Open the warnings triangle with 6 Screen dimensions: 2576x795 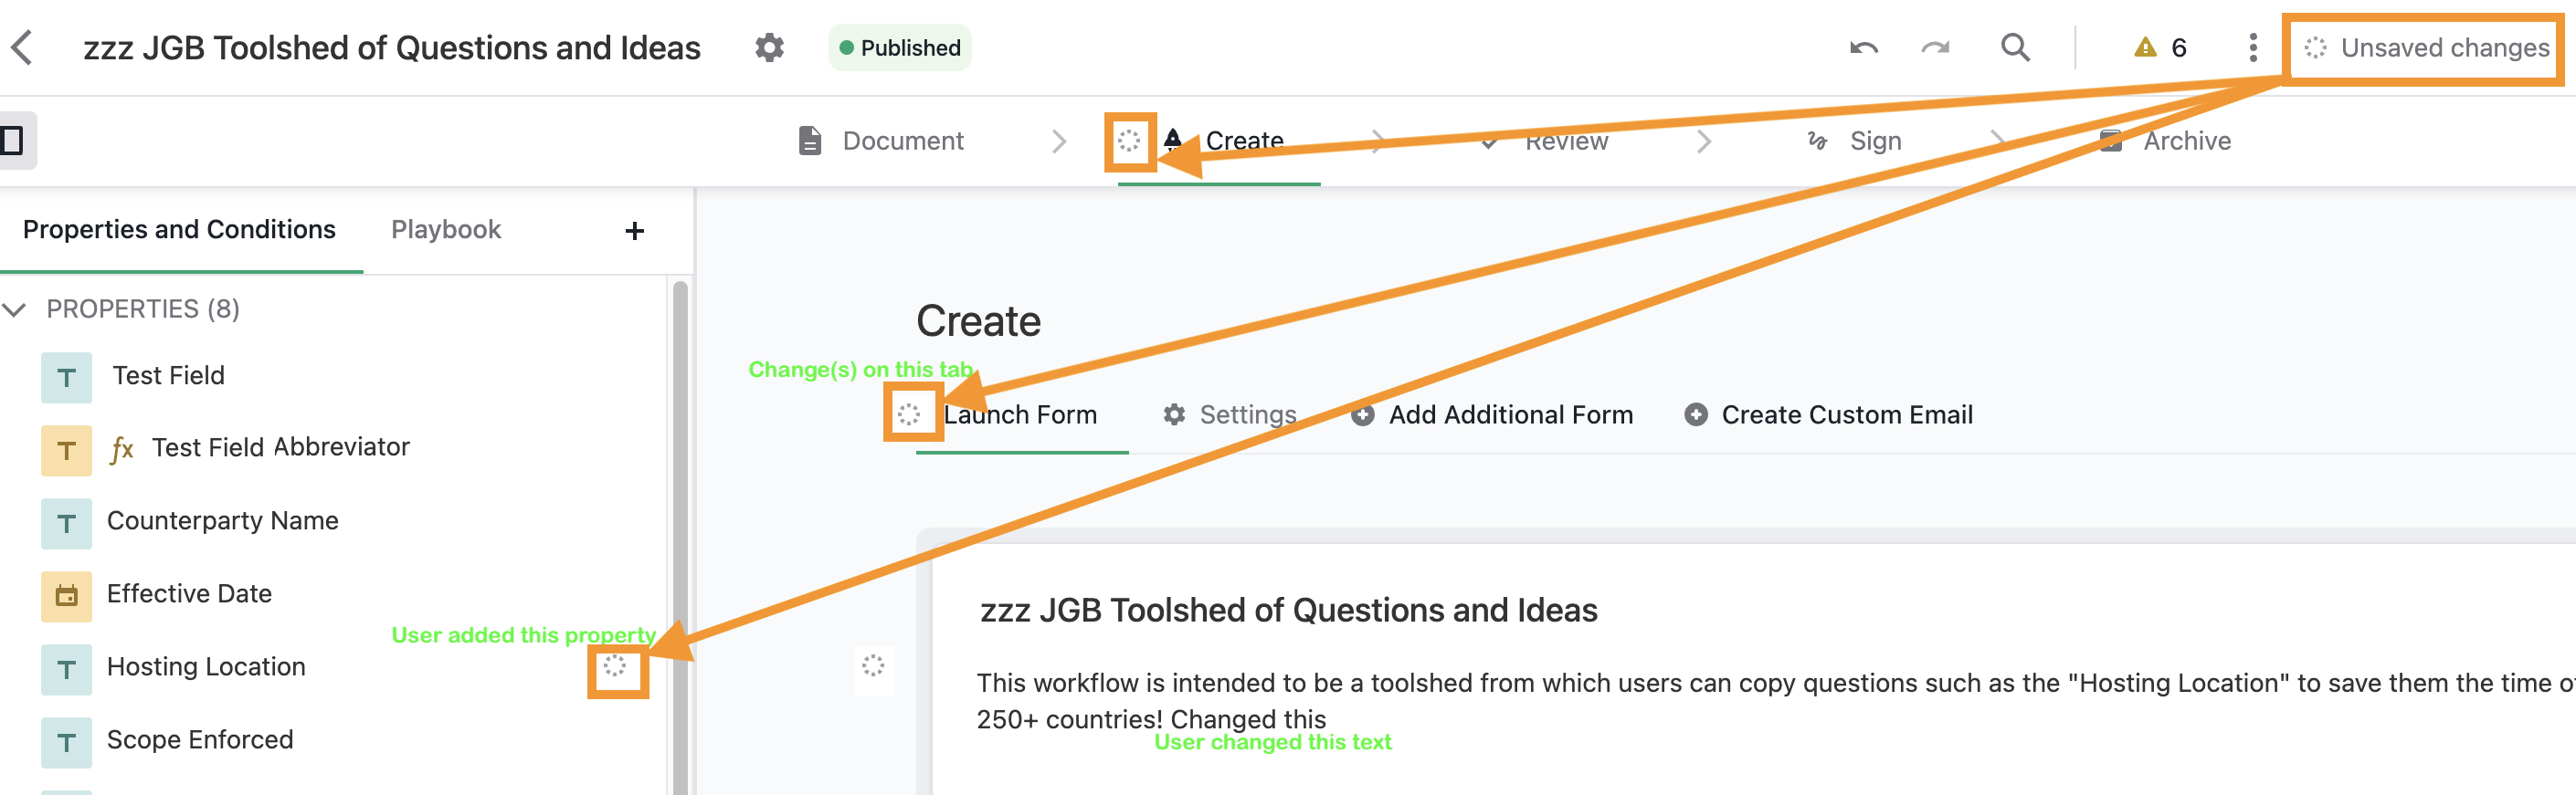coord(2161,47)
